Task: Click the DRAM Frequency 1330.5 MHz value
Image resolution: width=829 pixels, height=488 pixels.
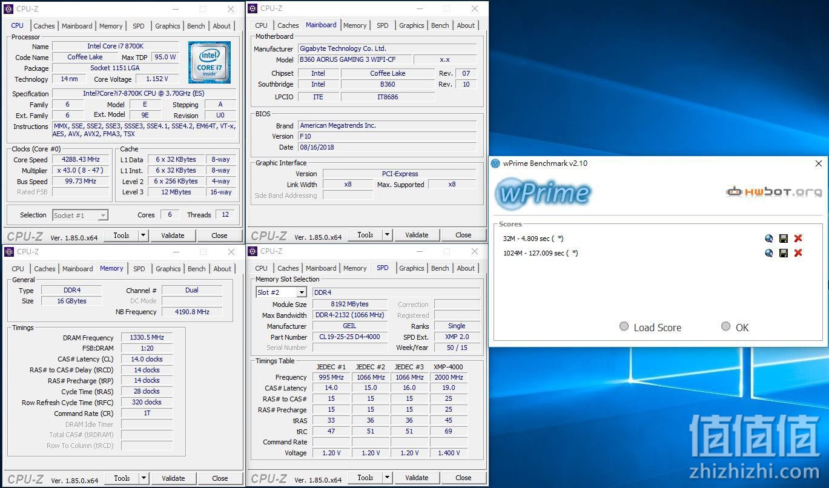Action: [x=147, y=338]
